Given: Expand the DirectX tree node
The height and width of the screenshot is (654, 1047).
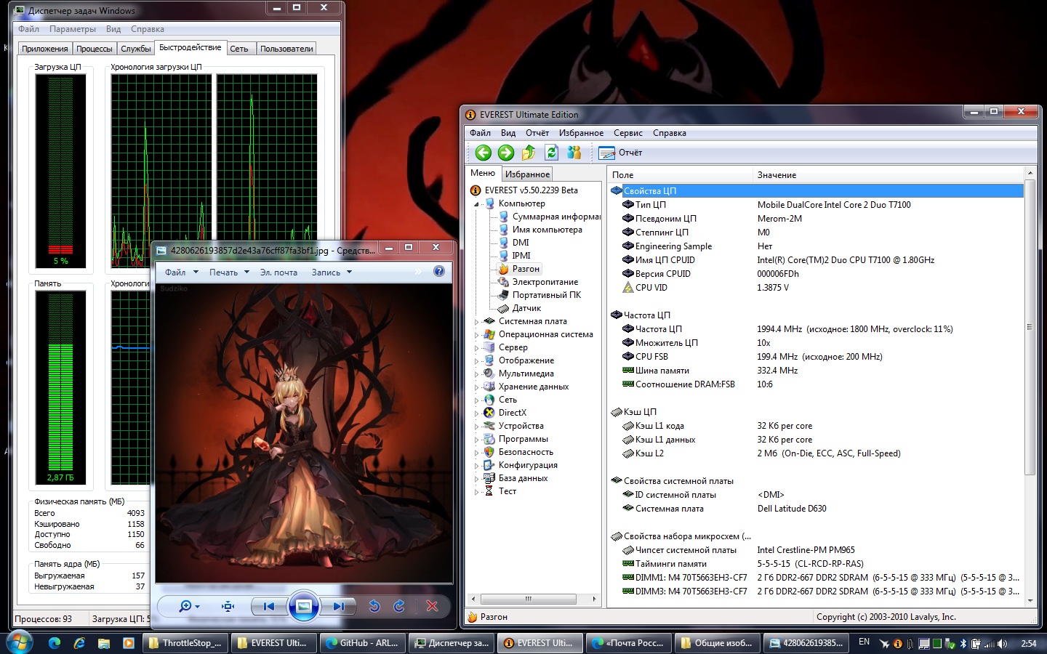Looking at the screenshot, I should [x=477, y=413].
